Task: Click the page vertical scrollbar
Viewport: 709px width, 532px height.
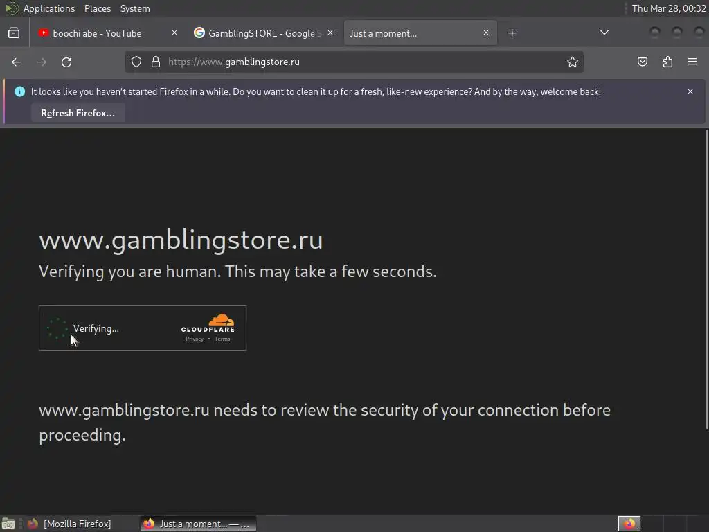Action: click(707, 280)
